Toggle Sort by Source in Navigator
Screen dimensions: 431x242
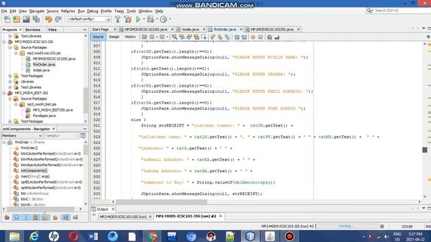[x=75, y=218]
